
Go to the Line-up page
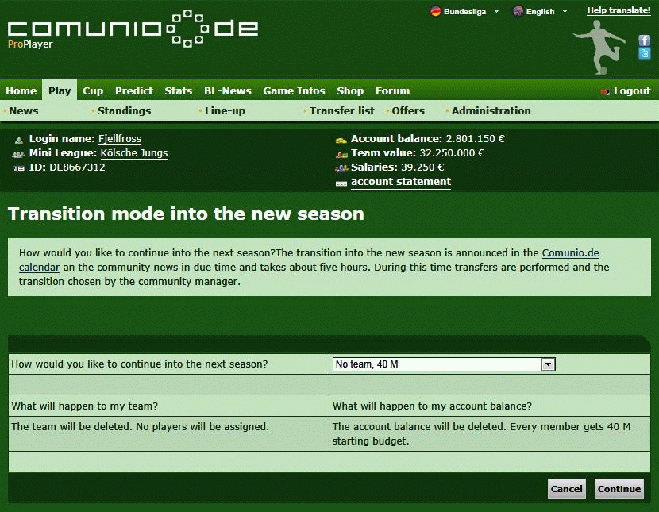coord(225,110)
